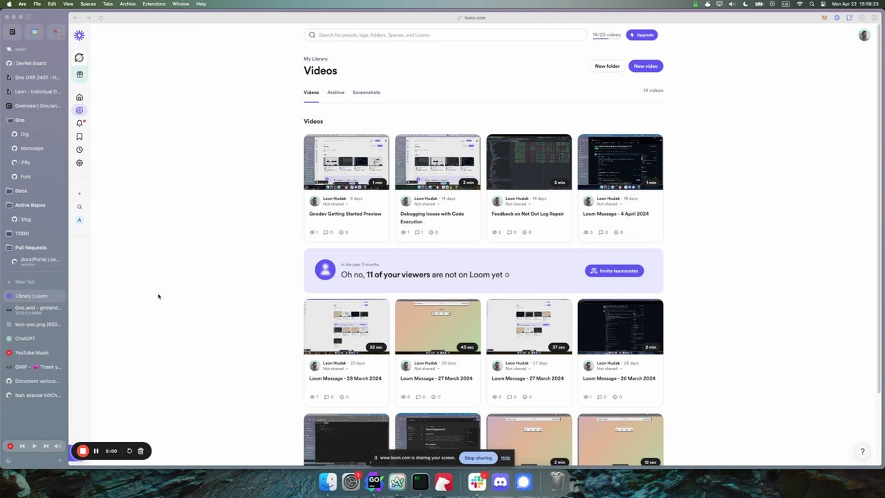Stop the Loom recording with red button

82,451
